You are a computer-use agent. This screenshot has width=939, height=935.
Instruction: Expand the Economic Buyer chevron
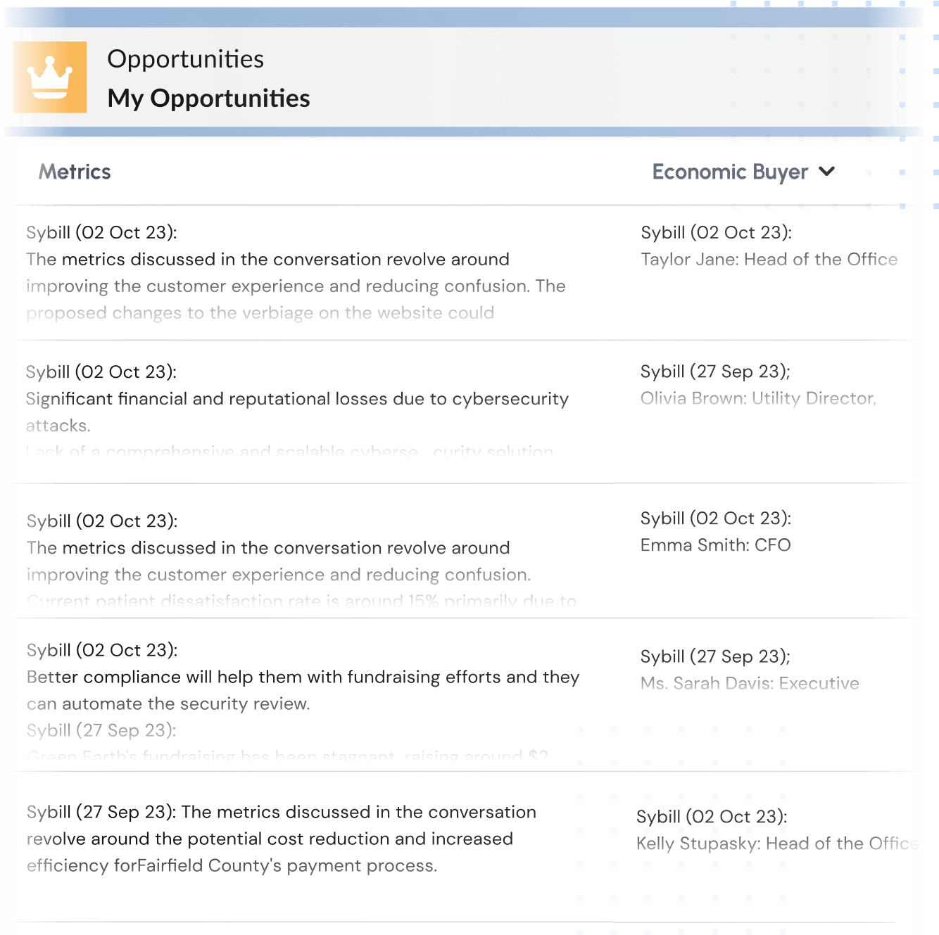827,172
